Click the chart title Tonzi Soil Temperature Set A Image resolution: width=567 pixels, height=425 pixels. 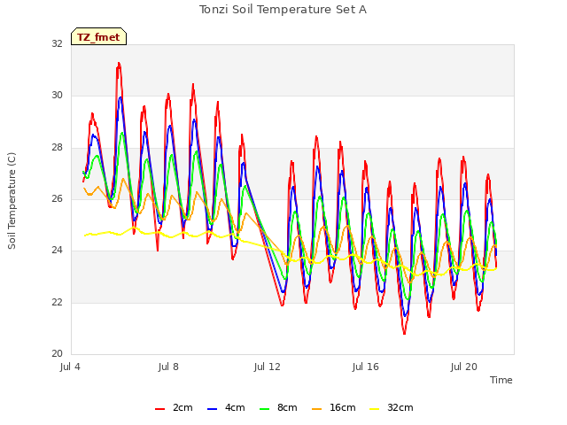[283, 10]
